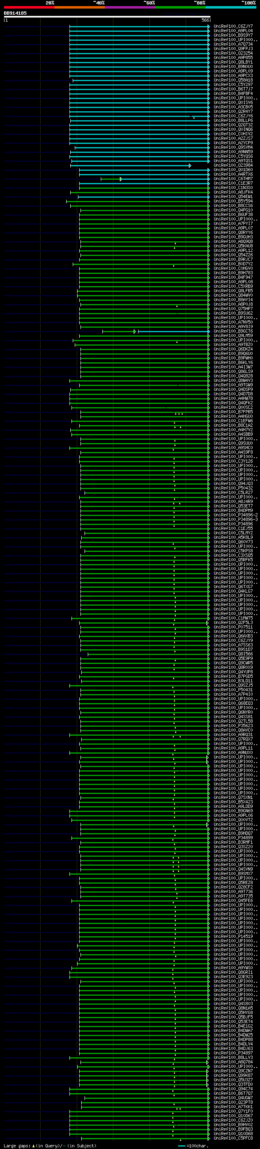
Task: Select hit UniRef100_B9HV02
Action: pos(233,1125)
